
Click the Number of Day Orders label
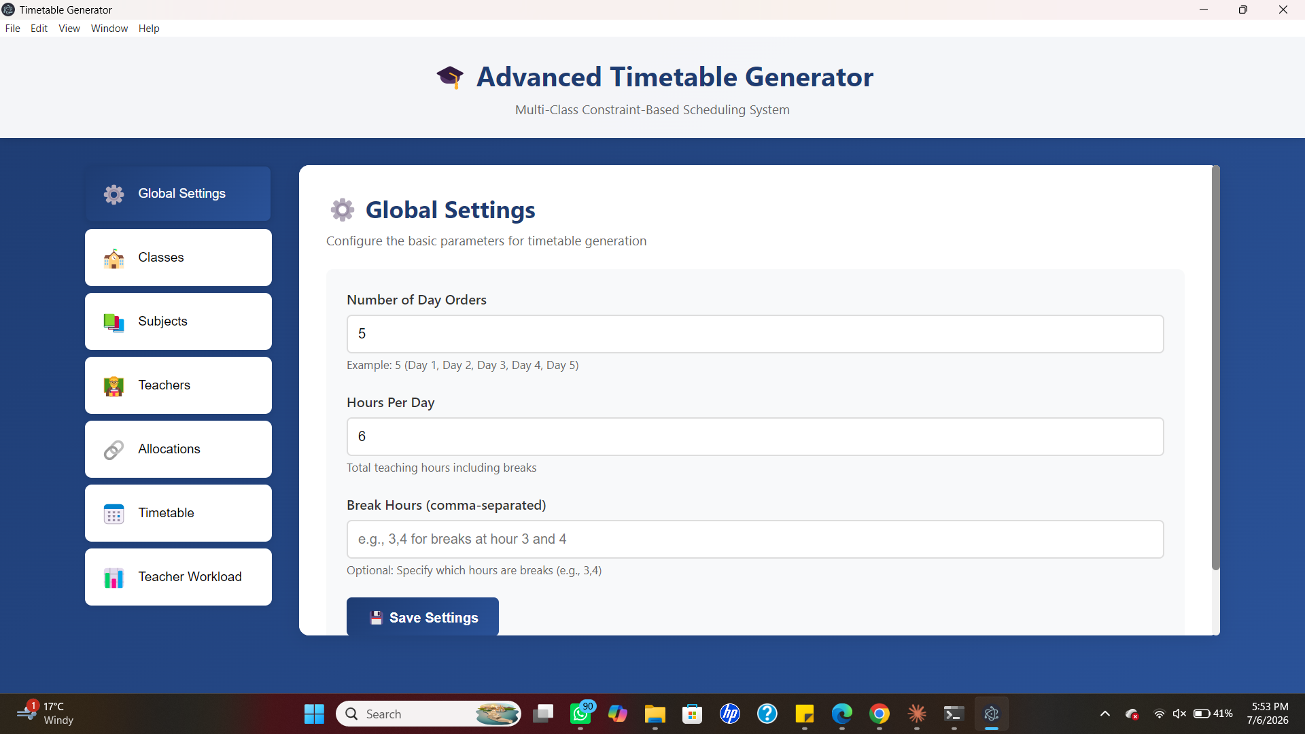(x=417, y=300)
